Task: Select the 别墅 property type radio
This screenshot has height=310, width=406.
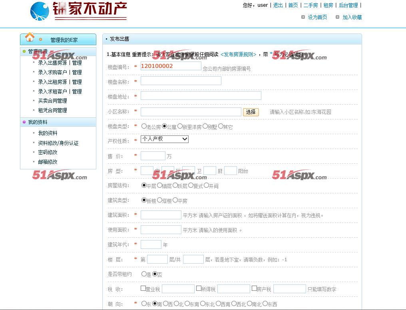Action: [x=205, y=126]
